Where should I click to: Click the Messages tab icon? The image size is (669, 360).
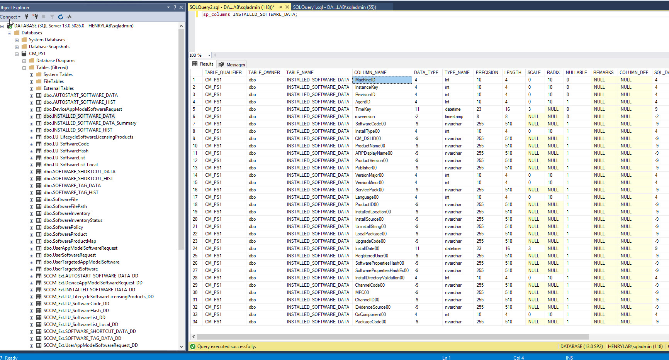[222, 64]
